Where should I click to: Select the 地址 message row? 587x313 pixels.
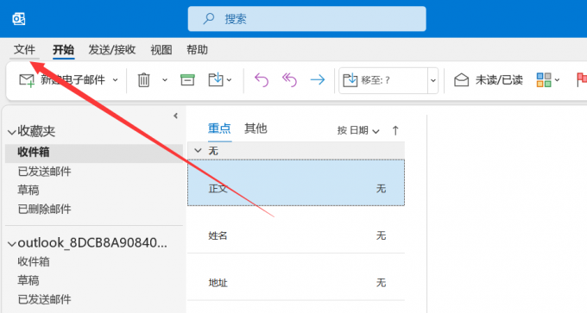click(296, 277)
